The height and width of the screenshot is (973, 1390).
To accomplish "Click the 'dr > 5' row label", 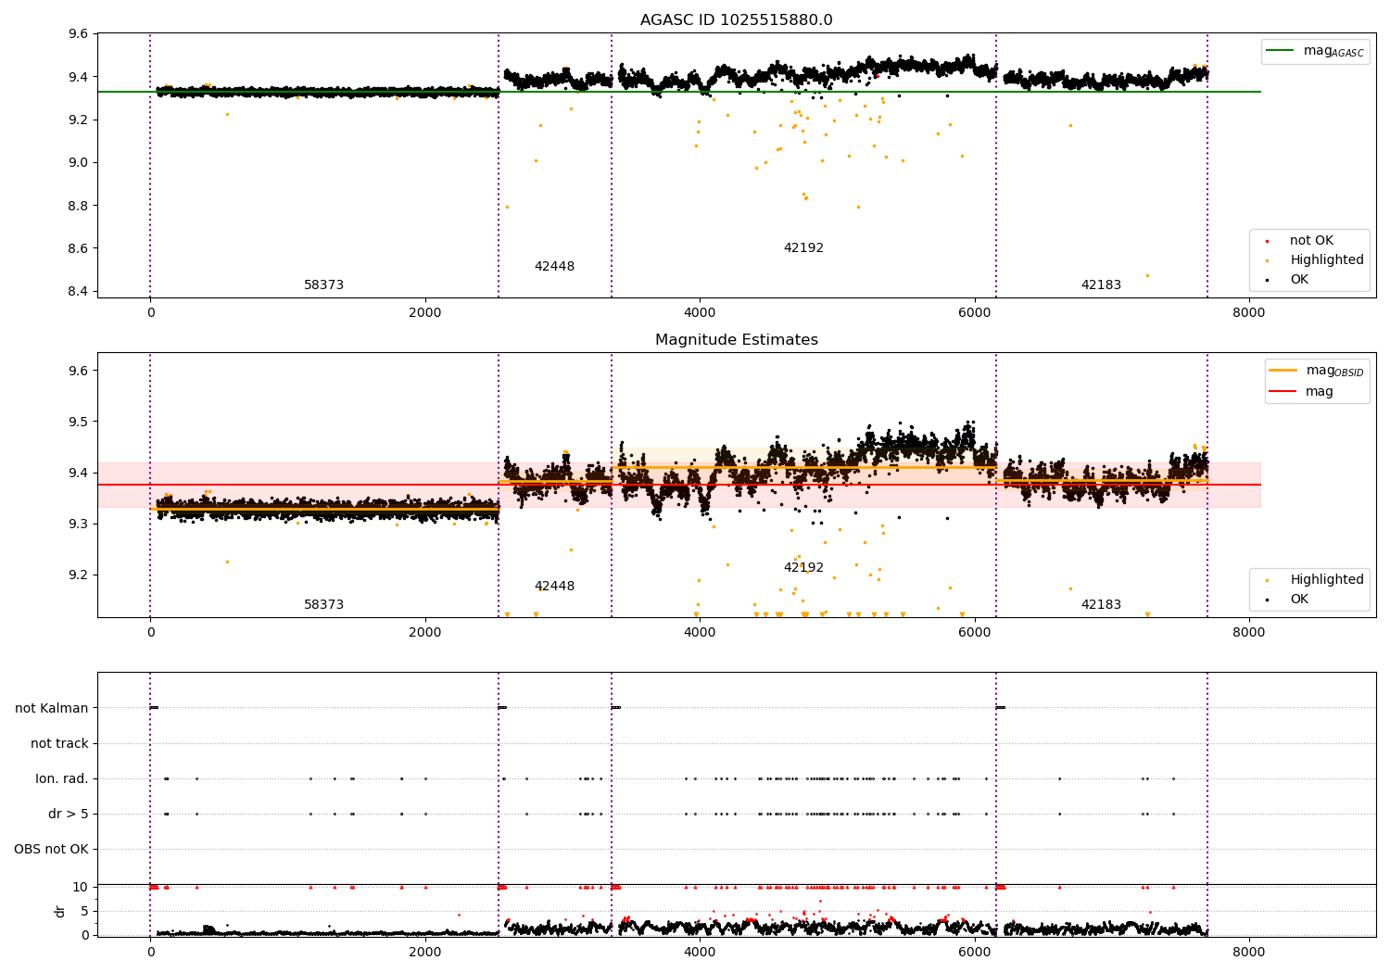I will coord(69,814).
